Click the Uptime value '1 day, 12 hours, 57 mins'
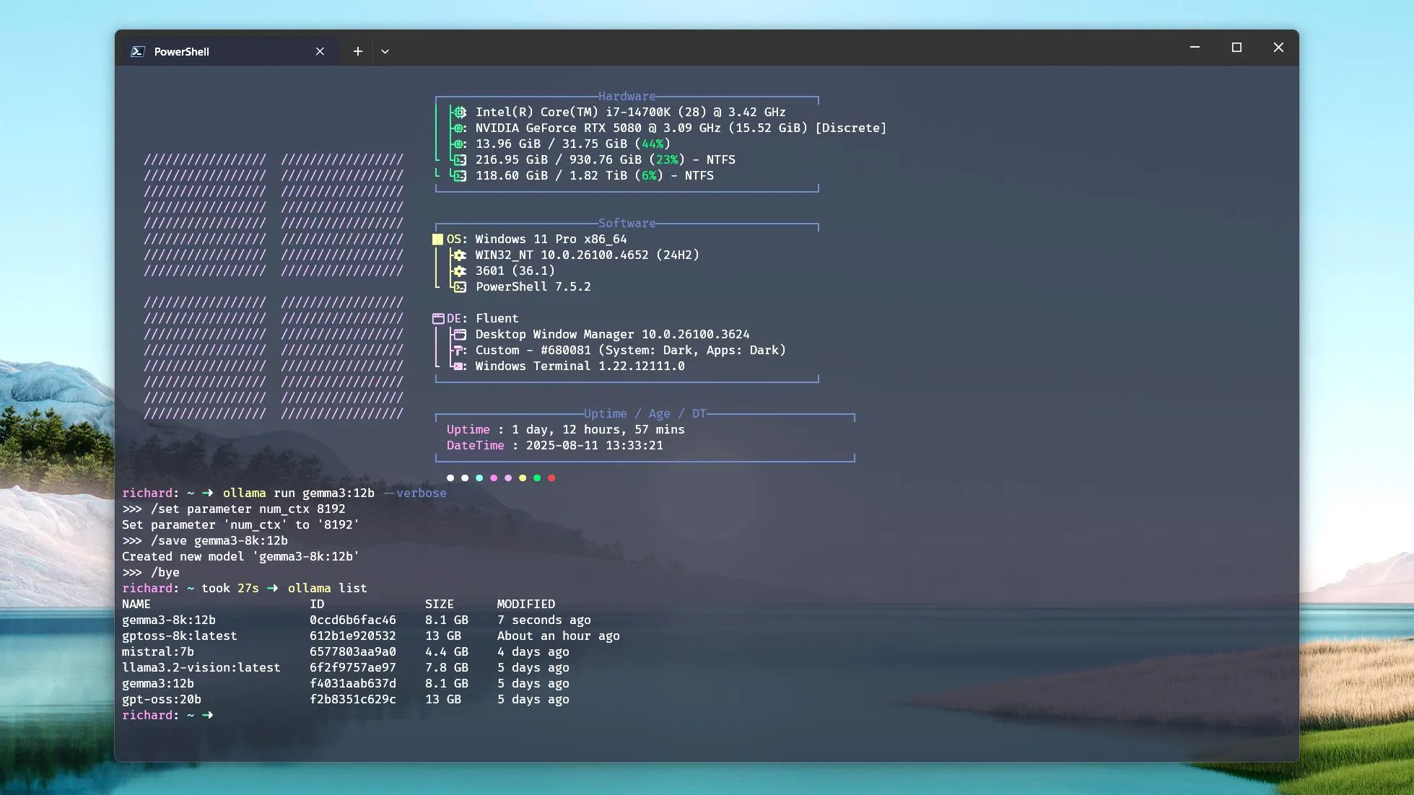1414x795 pixels. [x=598, y=429]
